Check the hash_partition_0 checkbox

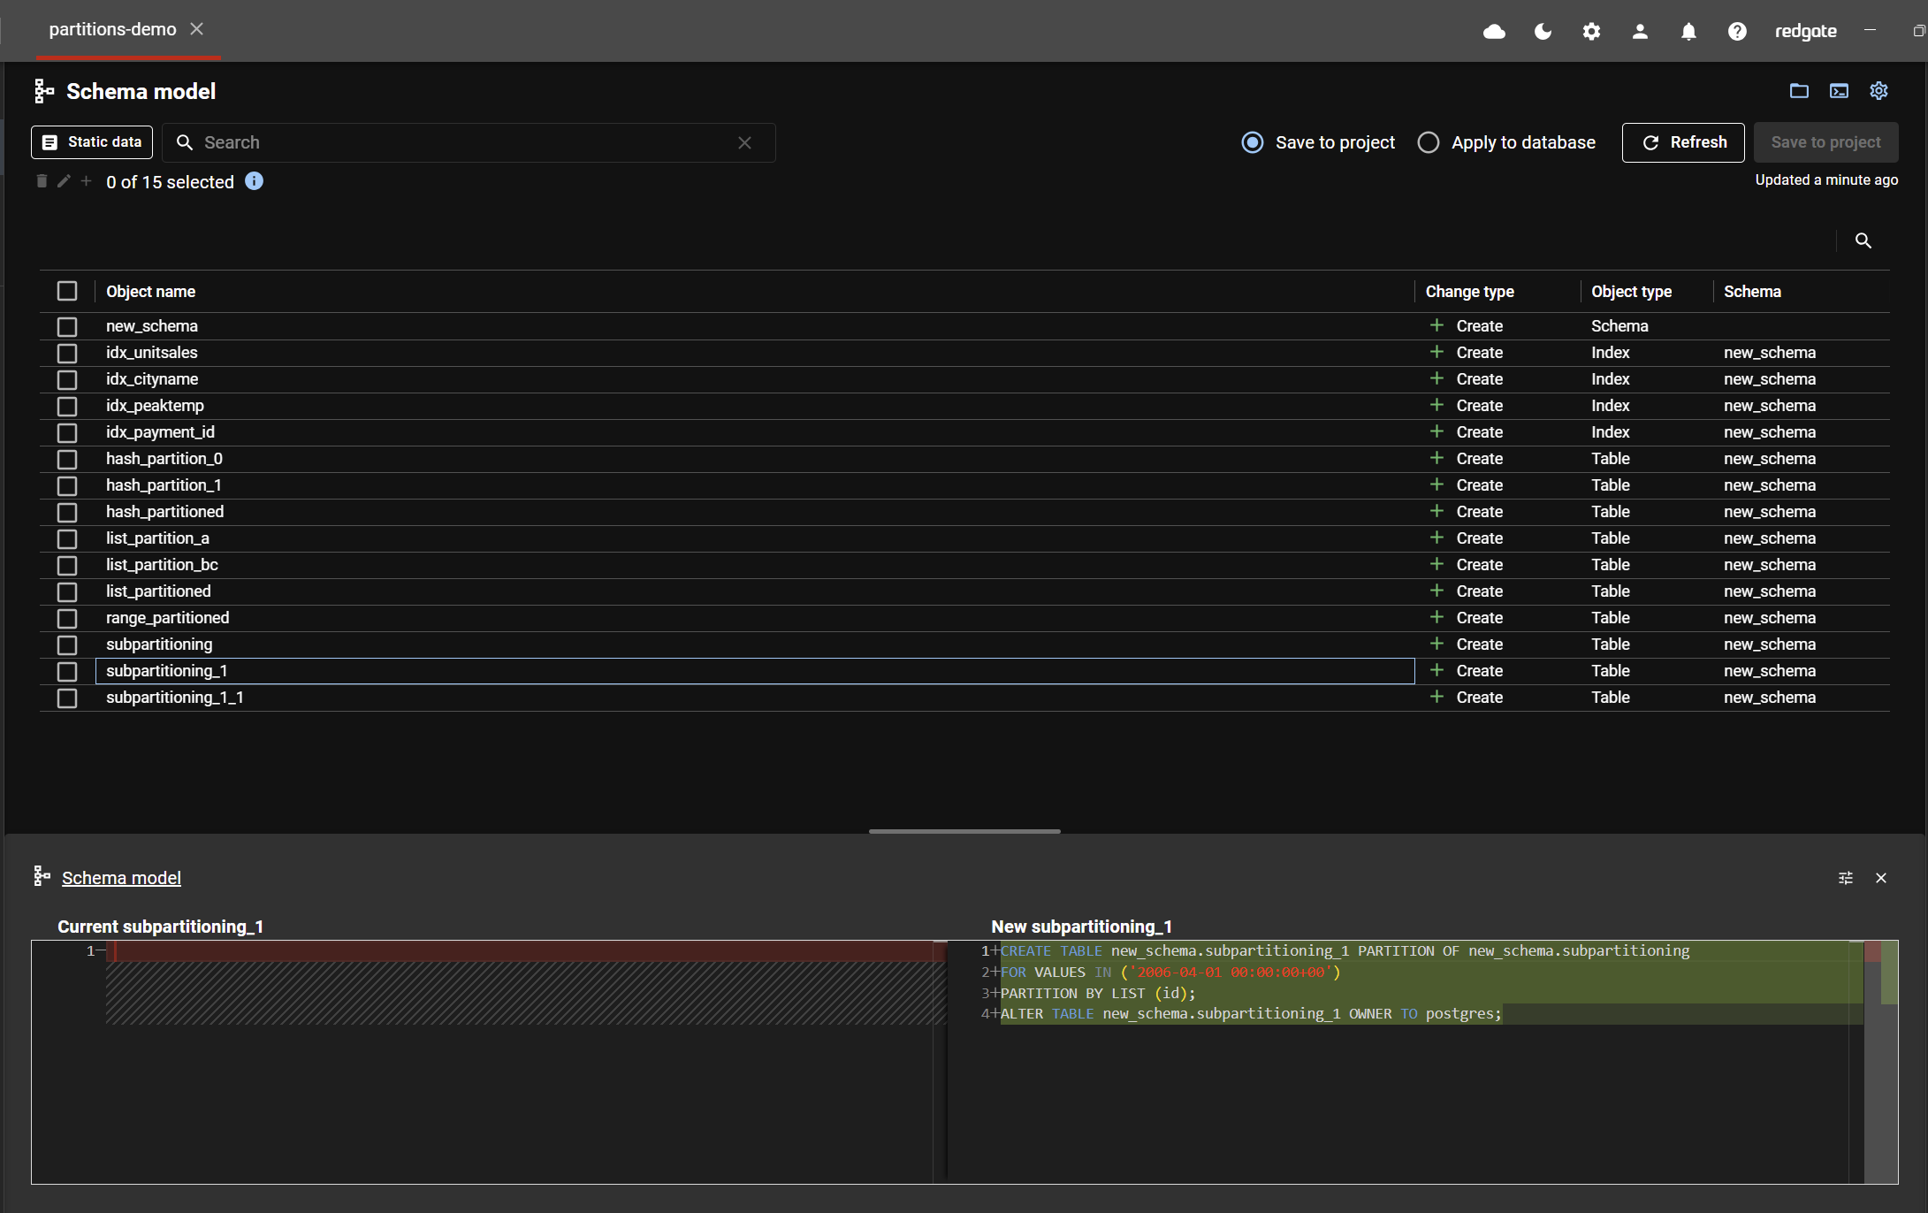(x=67, y=459)
